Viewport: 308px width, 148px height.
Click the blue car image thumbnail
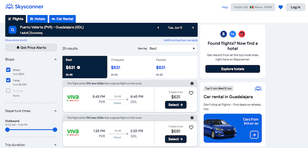coord(220,128)
